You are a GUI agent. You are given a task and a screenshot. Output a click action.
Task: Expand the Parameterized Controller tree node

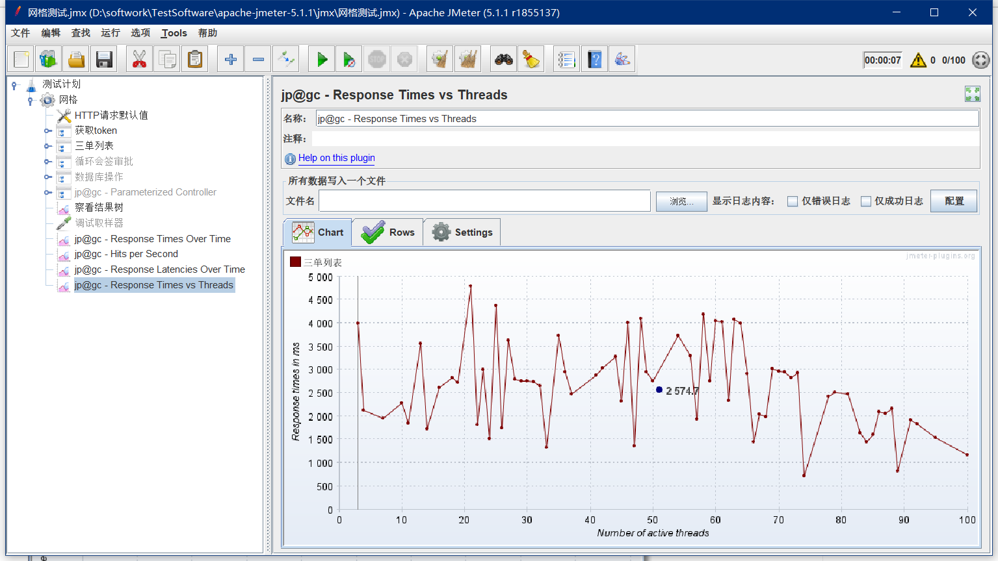pyautogui.click(x=47, y=192)
